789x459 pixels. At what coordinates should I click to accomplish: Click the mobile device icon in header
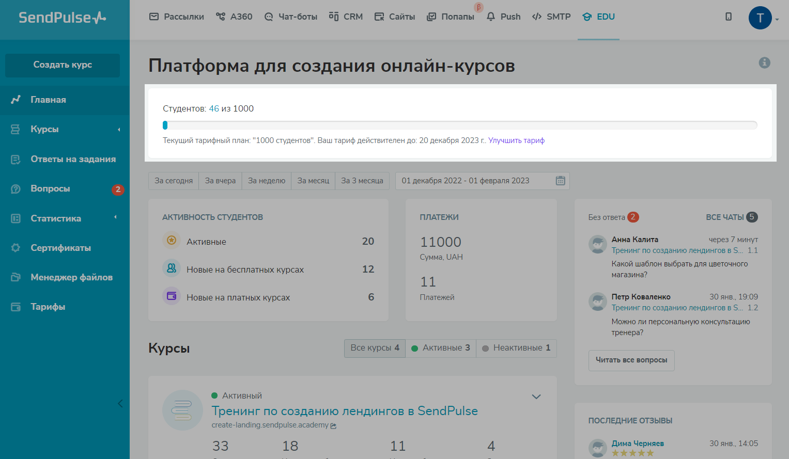click(729, 17)
